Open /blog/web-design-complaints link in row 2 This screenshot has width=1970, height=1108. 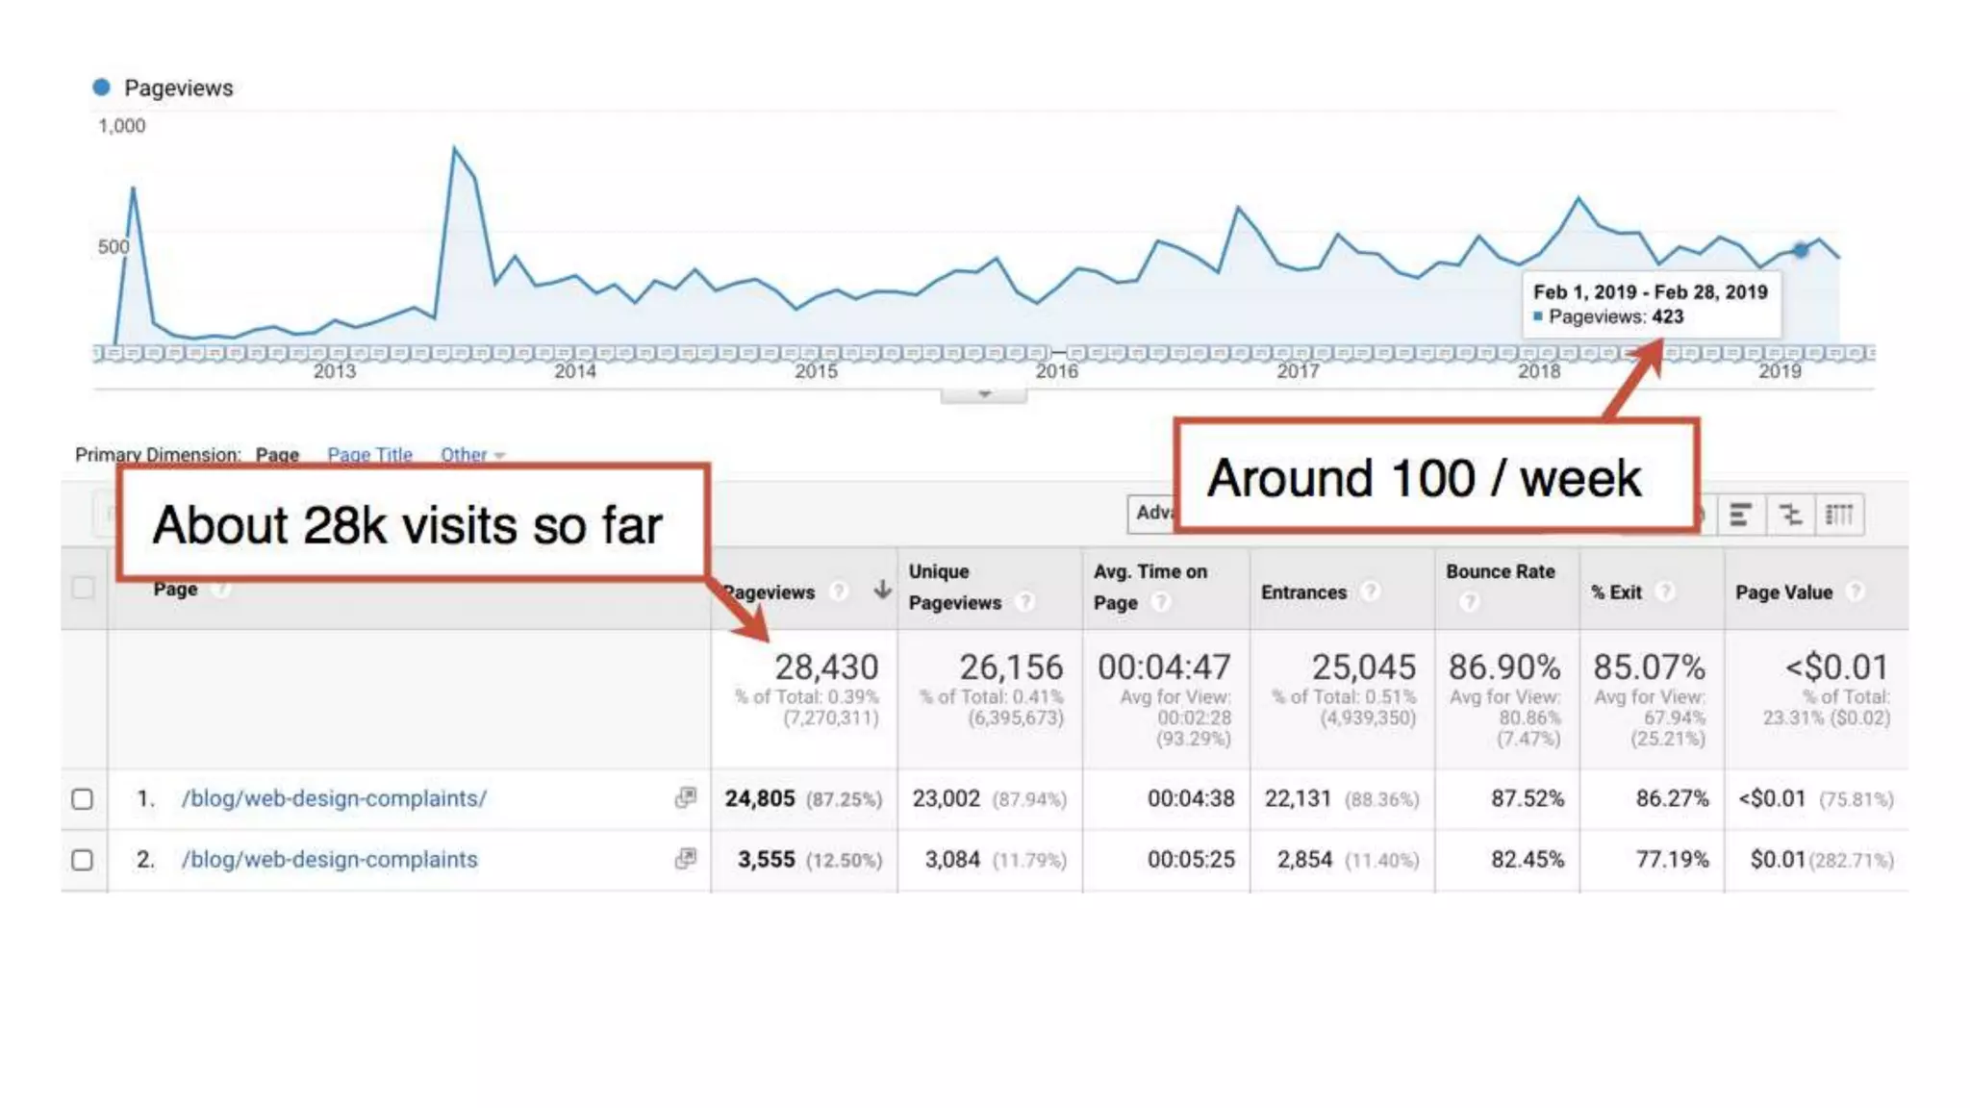[329, 859]
